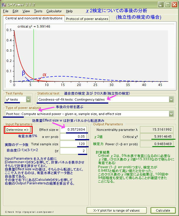Open Goodness-of-fit tests: Contingency tables combo box
This screenshot has height=216, width=179.
pos(106,99)
